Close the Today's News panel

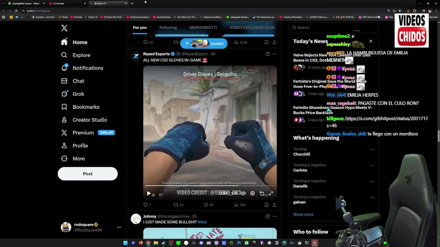click(371, 41)
